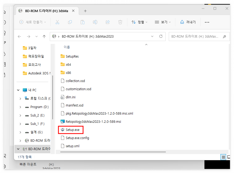Go forward with the right arrow

[29, 36]
